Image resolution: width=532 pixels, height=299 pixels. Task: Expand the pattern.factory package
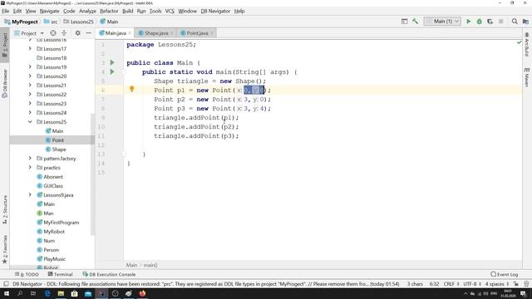coord(30,159)
